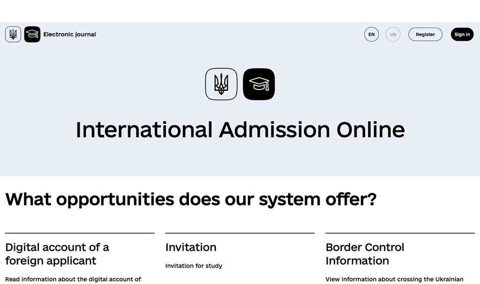480x284 pixels.
Task: Click the large black graduation cap icon
Action: [259, 84]
